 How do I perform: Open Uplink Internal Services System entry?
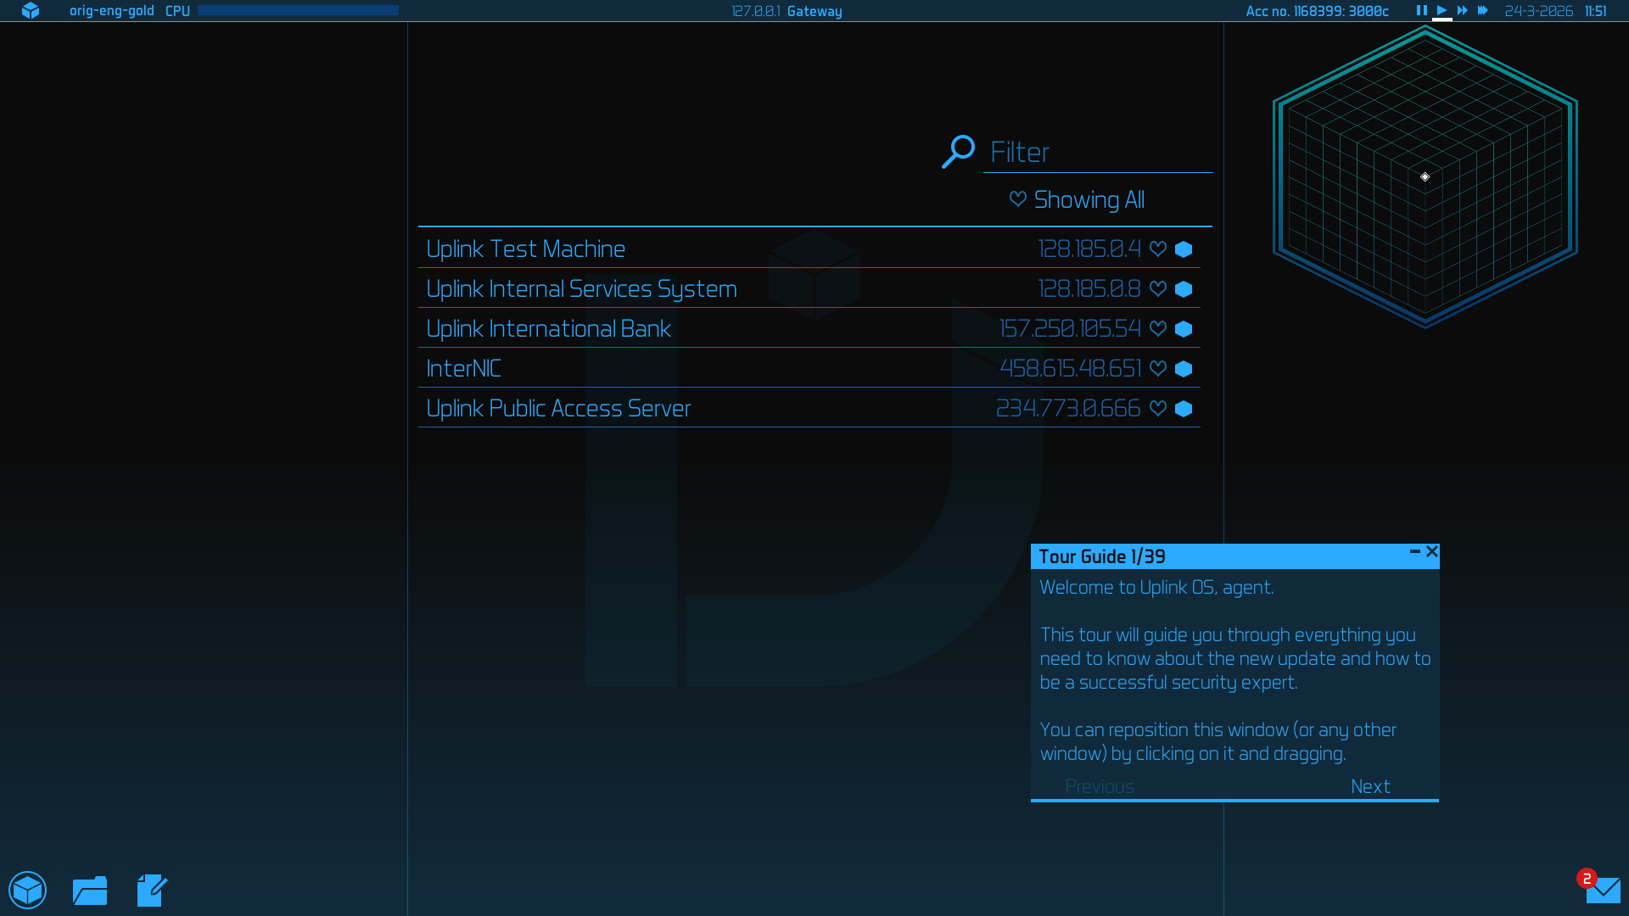click(809, 288)
